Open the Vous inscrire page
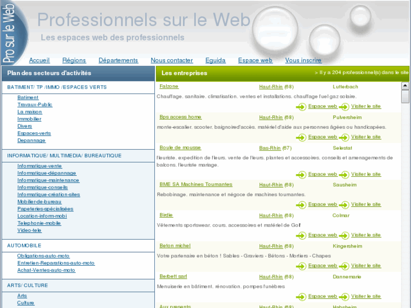411x308 pixels. (303, 60)
